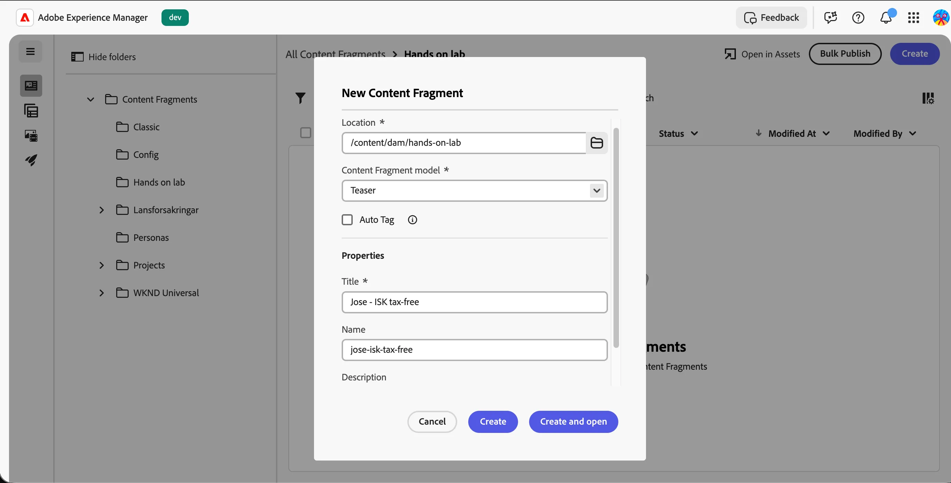Enable the Auto Tag checkbox
This screenshot has height=483, width=951.
(347, 220)
